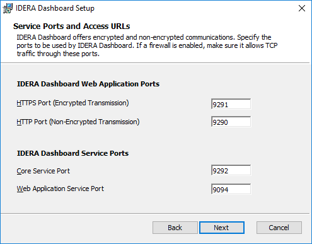Click the Service Ports and Access URLs heading
This screenshot has height=244, width=312.
coord(72,26)
